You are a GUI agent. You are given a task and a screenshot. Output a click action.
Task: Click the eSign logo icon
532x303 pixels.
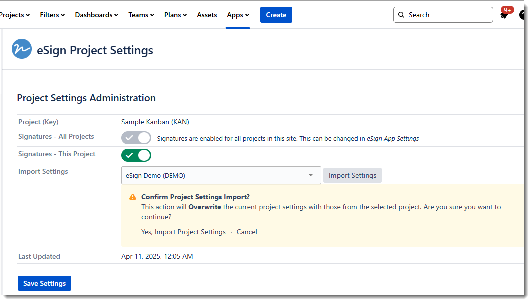point(22,49)
